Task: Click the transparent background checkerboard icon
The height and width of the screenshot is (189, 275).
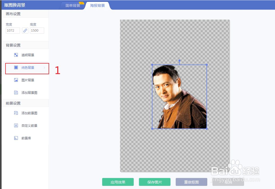Action: [x=16, y=55]
